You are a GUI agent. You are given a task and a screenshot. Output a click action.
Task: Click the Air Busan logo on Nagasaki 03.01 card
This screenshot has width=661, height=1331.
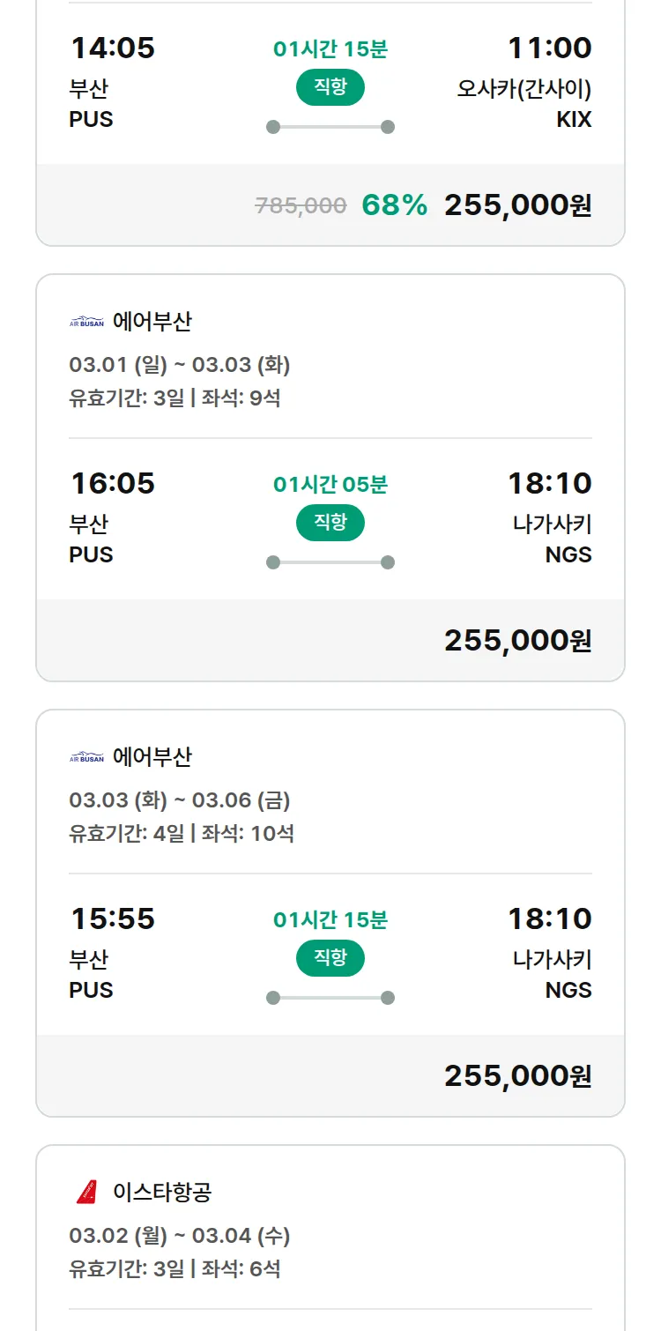coord(86,322)
